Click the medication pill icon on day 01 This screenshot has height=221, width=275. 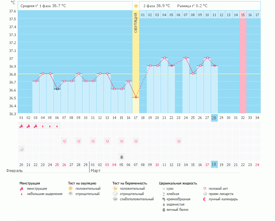tap(21, 149)
